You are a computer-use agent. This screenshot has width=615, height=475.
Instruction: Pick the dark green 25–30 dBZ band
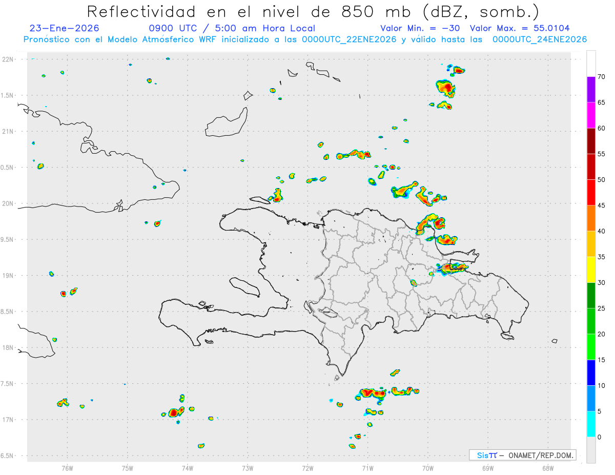point(591,296)
